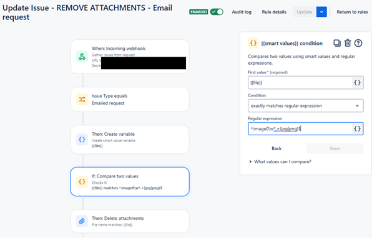Delete the condition with the trash icon
This screenshot has height=238, width=372.
[x=348, y=43]
